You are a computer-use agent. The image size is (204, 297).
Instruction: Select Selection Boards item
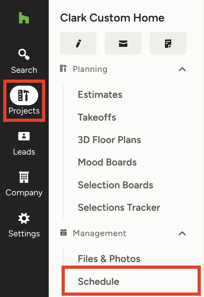point(115,185)
